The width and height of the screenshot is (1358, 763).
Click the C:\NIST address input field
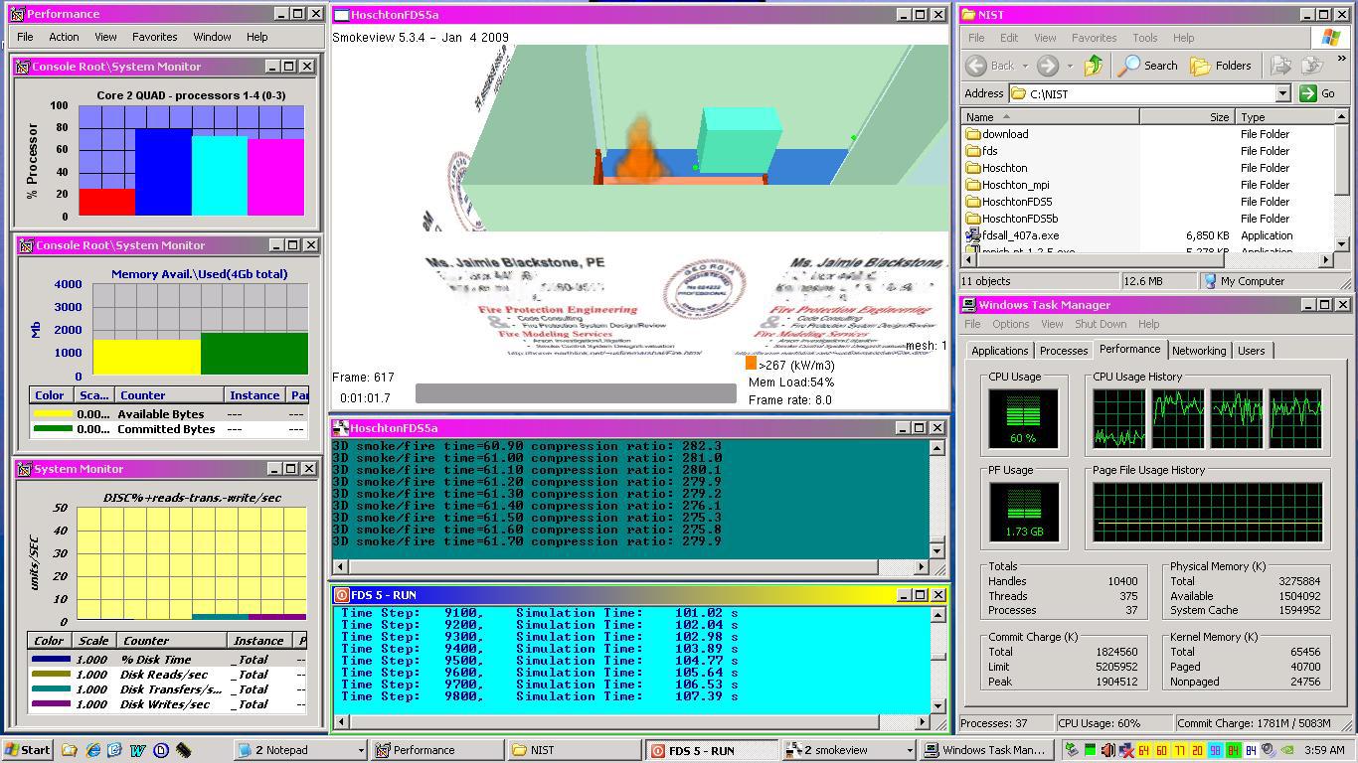point(1150,93)
